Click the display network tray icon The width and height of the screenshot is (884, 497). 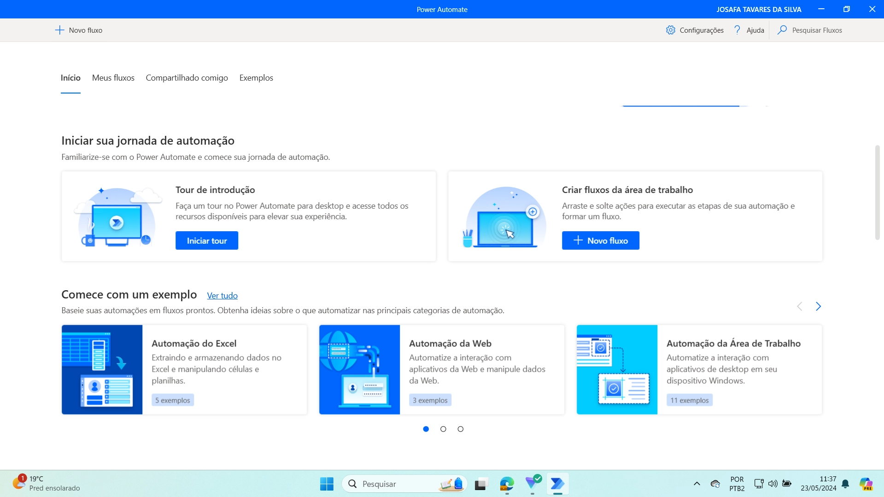[759, 484]
